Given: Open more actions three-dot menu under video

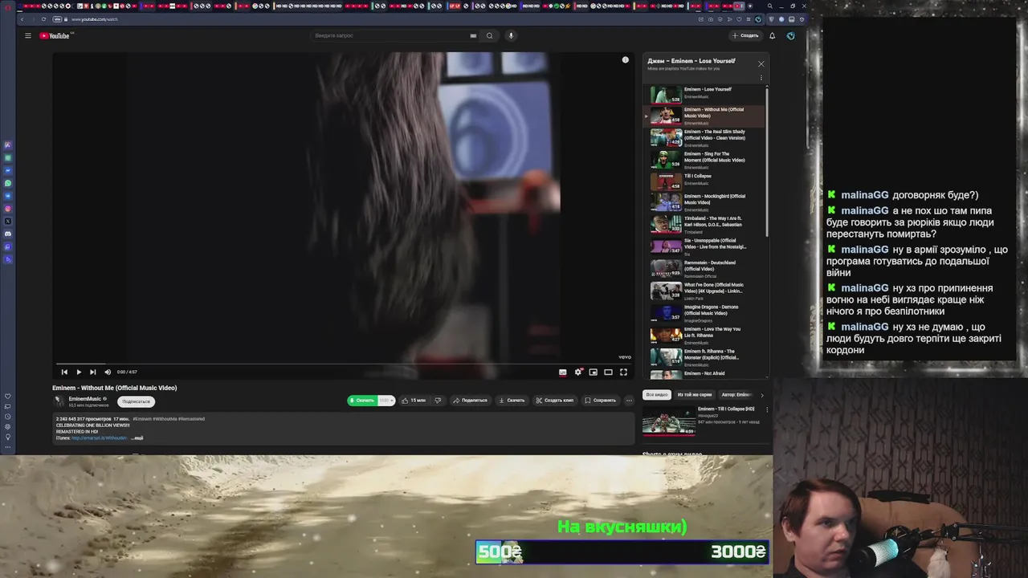Looking at the screenshot, I should pyautogui.click(x=629, y=401).
